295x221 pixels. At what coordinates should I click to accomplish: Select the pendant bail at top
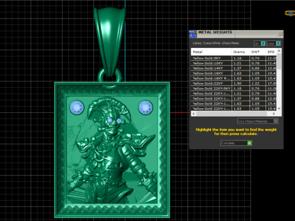pyautogui.click(x=109, y=41)
